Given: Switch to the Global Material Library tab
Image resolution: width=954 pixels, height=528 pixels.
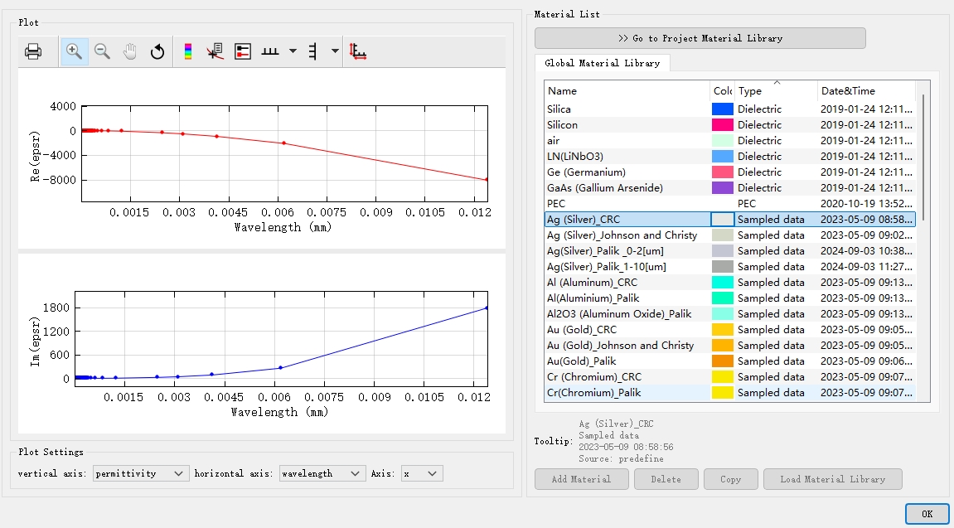Looking at the screenshot, I should click(603, 63).
